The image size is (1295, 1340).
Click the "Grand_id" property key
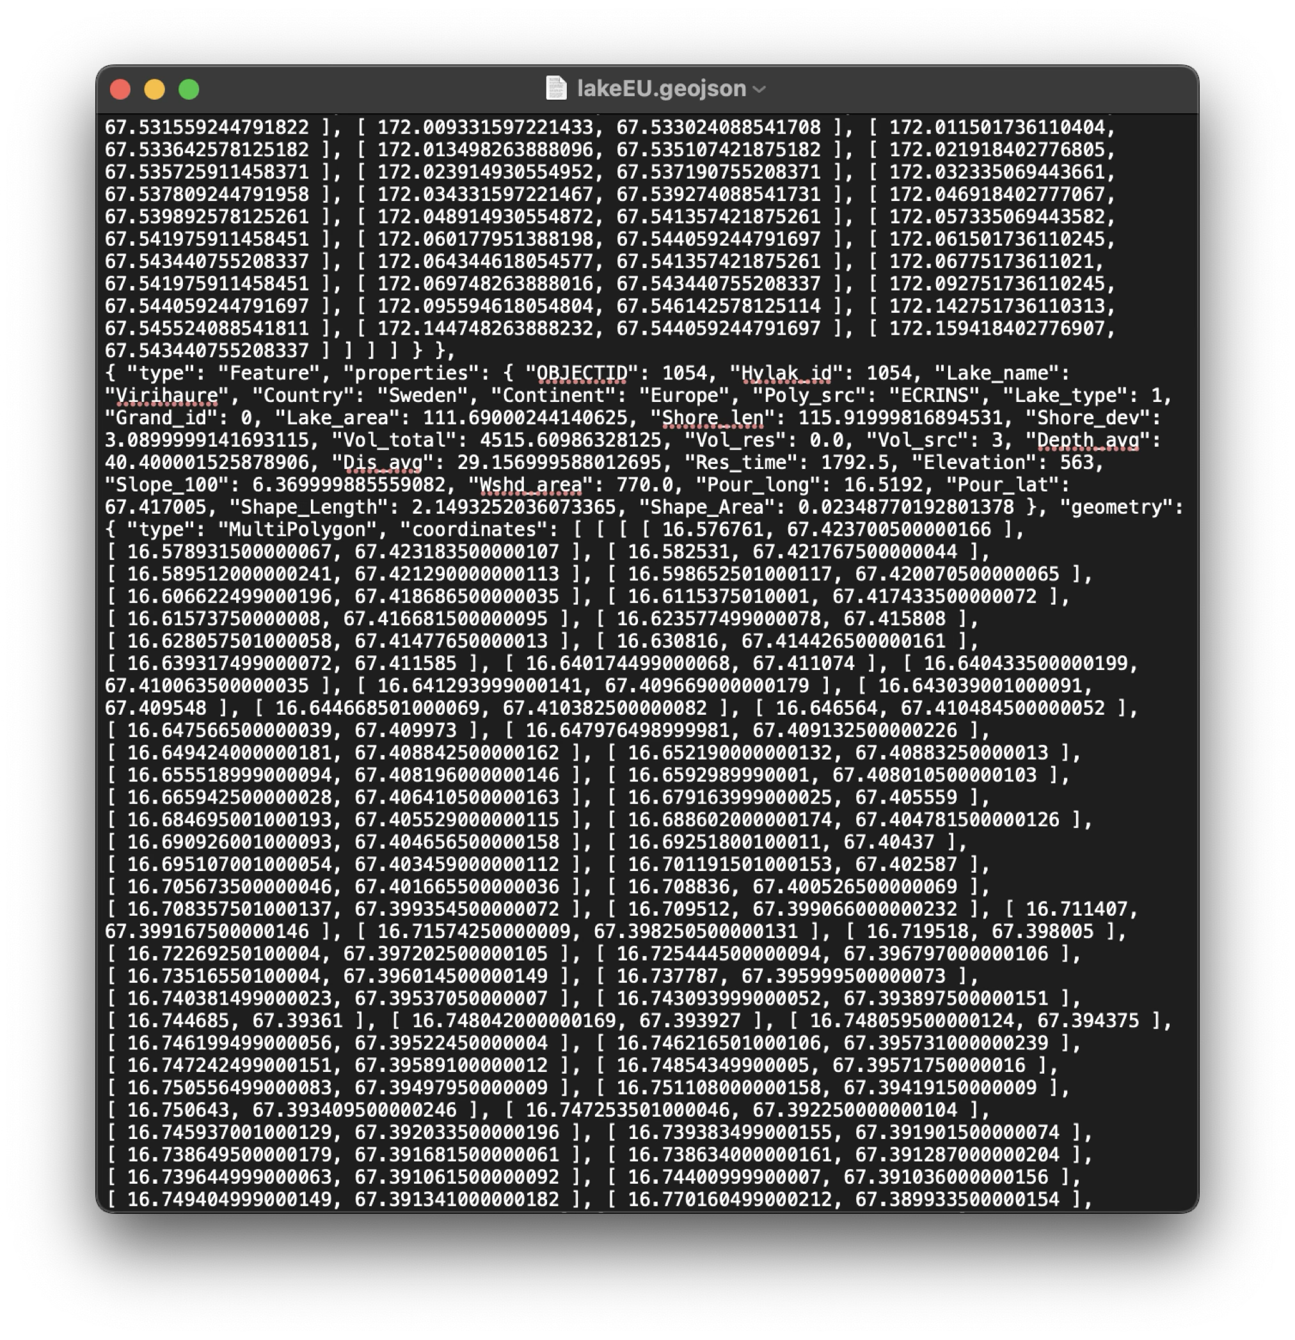(x=161, y=418)
